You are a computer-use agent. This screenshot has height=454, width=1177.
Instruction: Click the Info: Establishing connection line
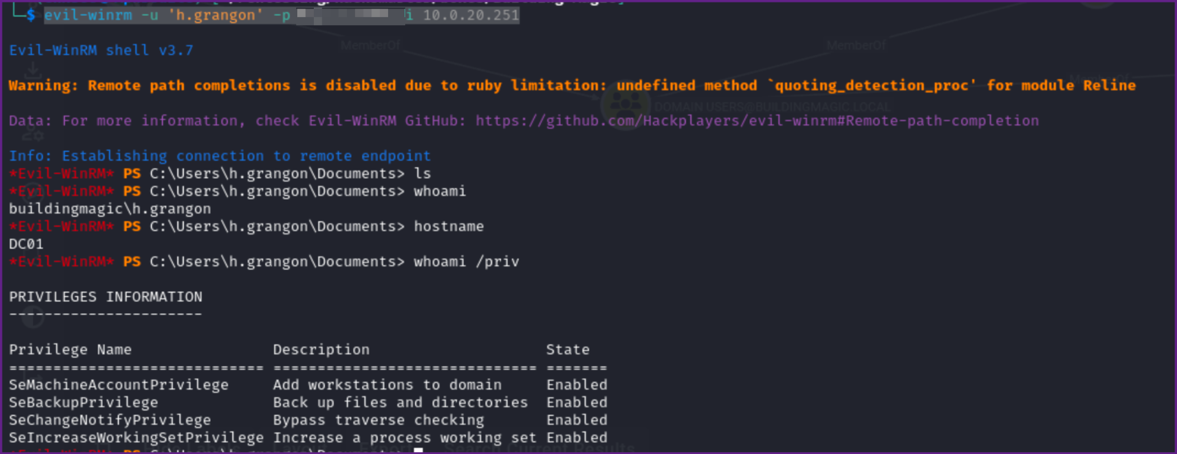point(219,156)
